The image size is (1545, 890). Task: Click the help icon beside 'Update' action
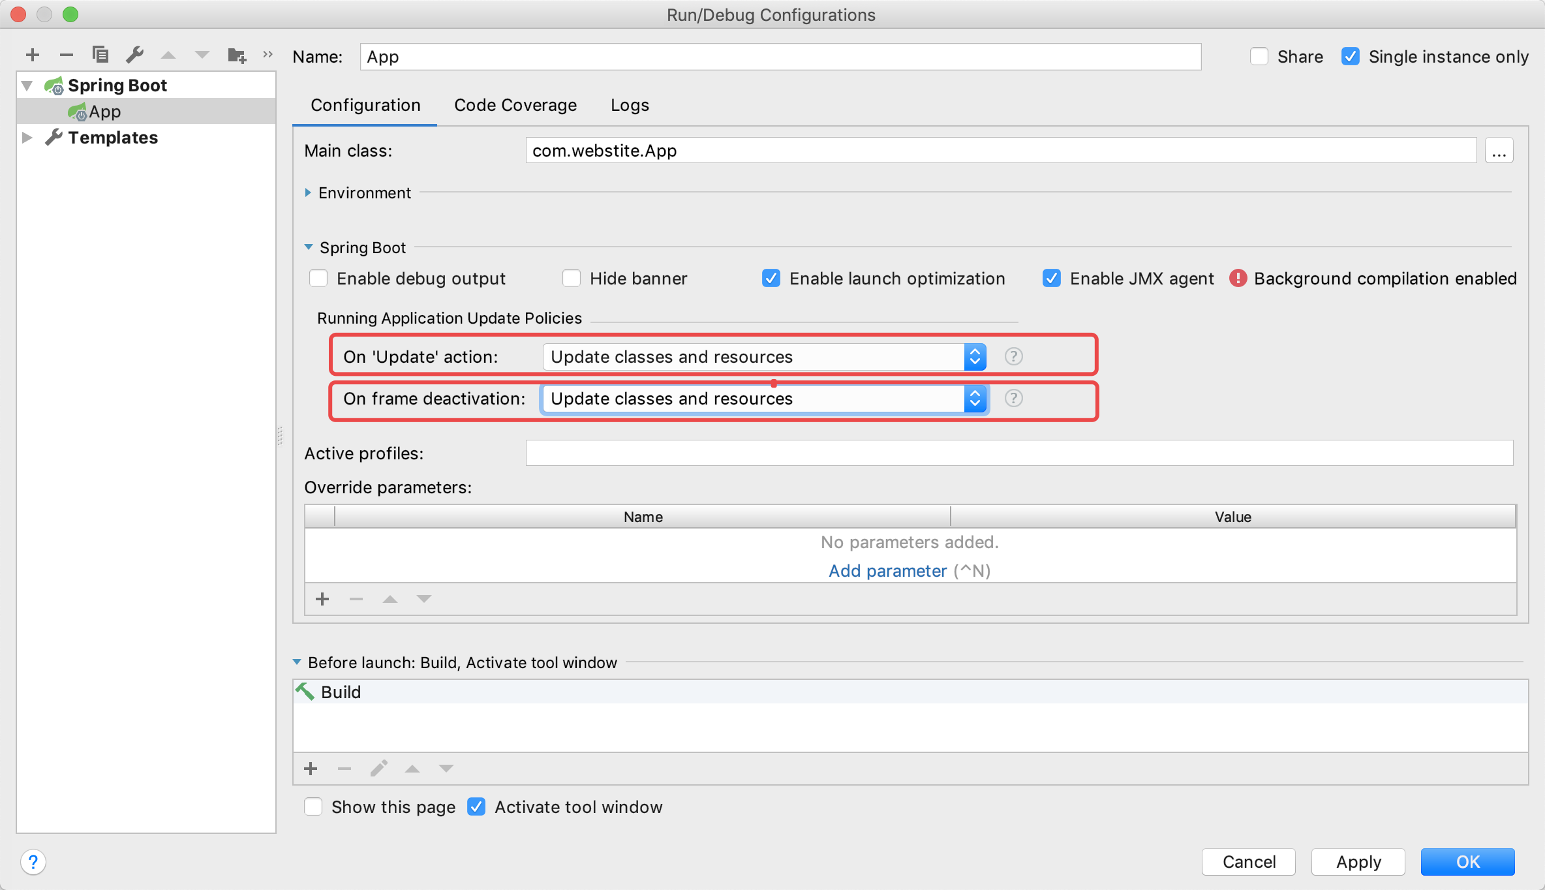(x=1013, y=357)
